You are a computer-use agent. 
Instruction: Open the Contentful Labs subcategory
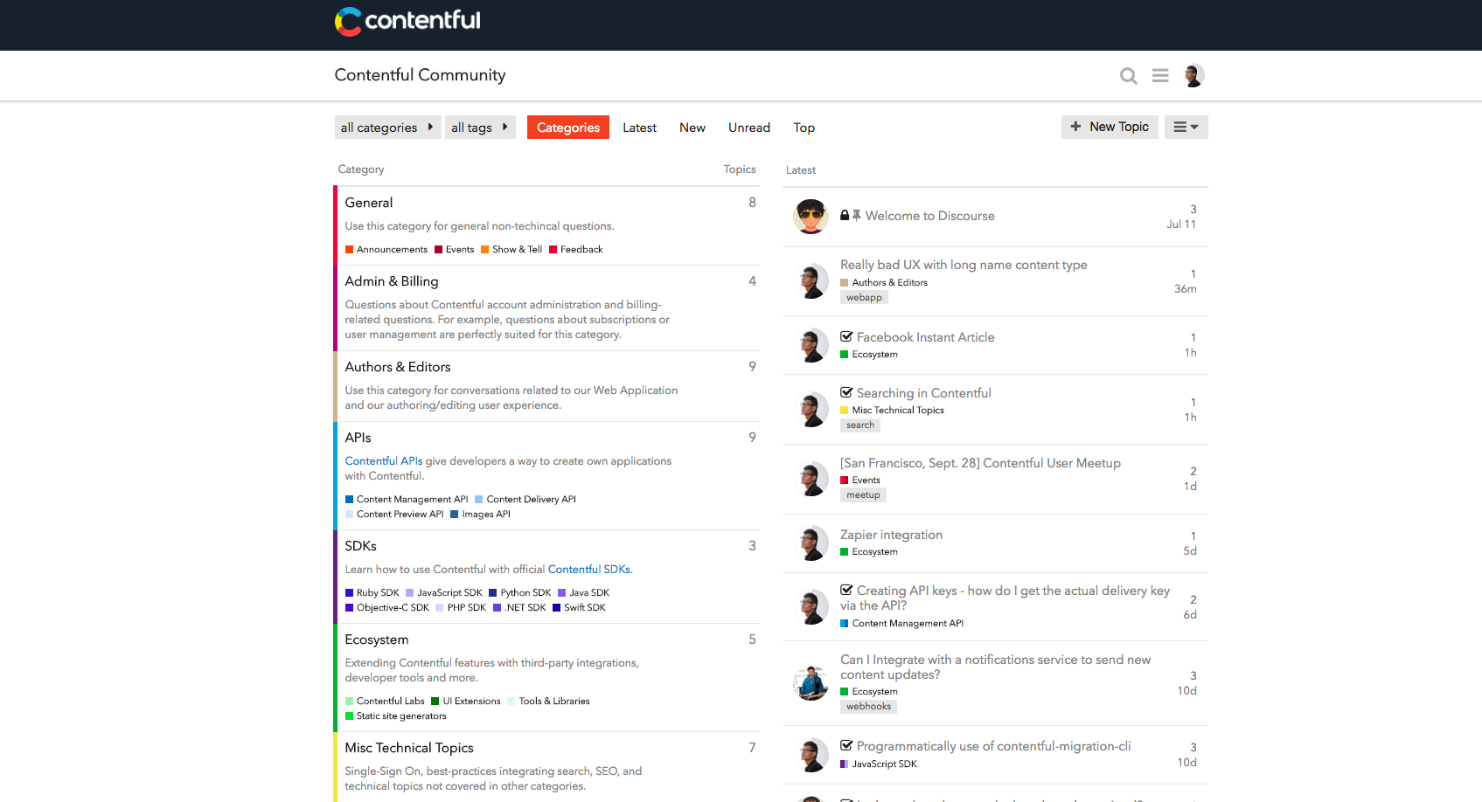pyautogui.click(x=385, y=702)
